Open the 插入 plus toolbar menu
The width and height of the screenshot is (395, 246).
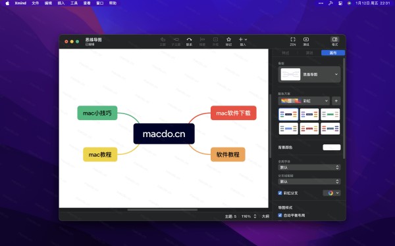pos(243,41)
